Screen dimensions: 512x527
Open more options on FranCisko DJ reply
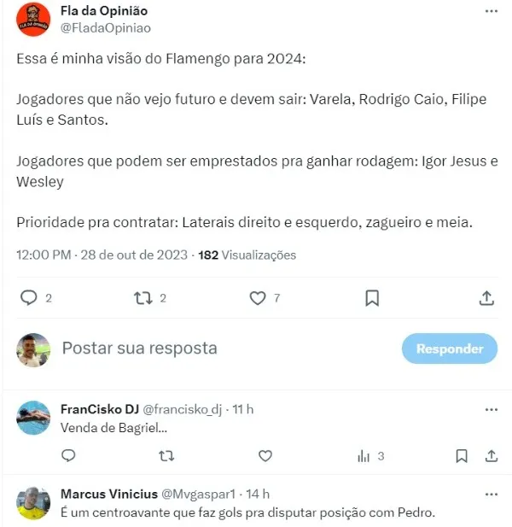[492, 410]
